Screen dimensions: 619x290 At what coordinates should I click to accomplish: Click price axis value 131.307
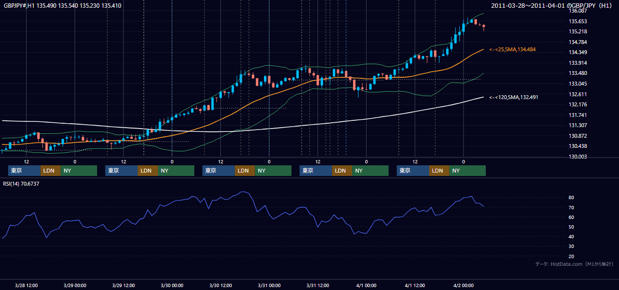coord(578,125)
